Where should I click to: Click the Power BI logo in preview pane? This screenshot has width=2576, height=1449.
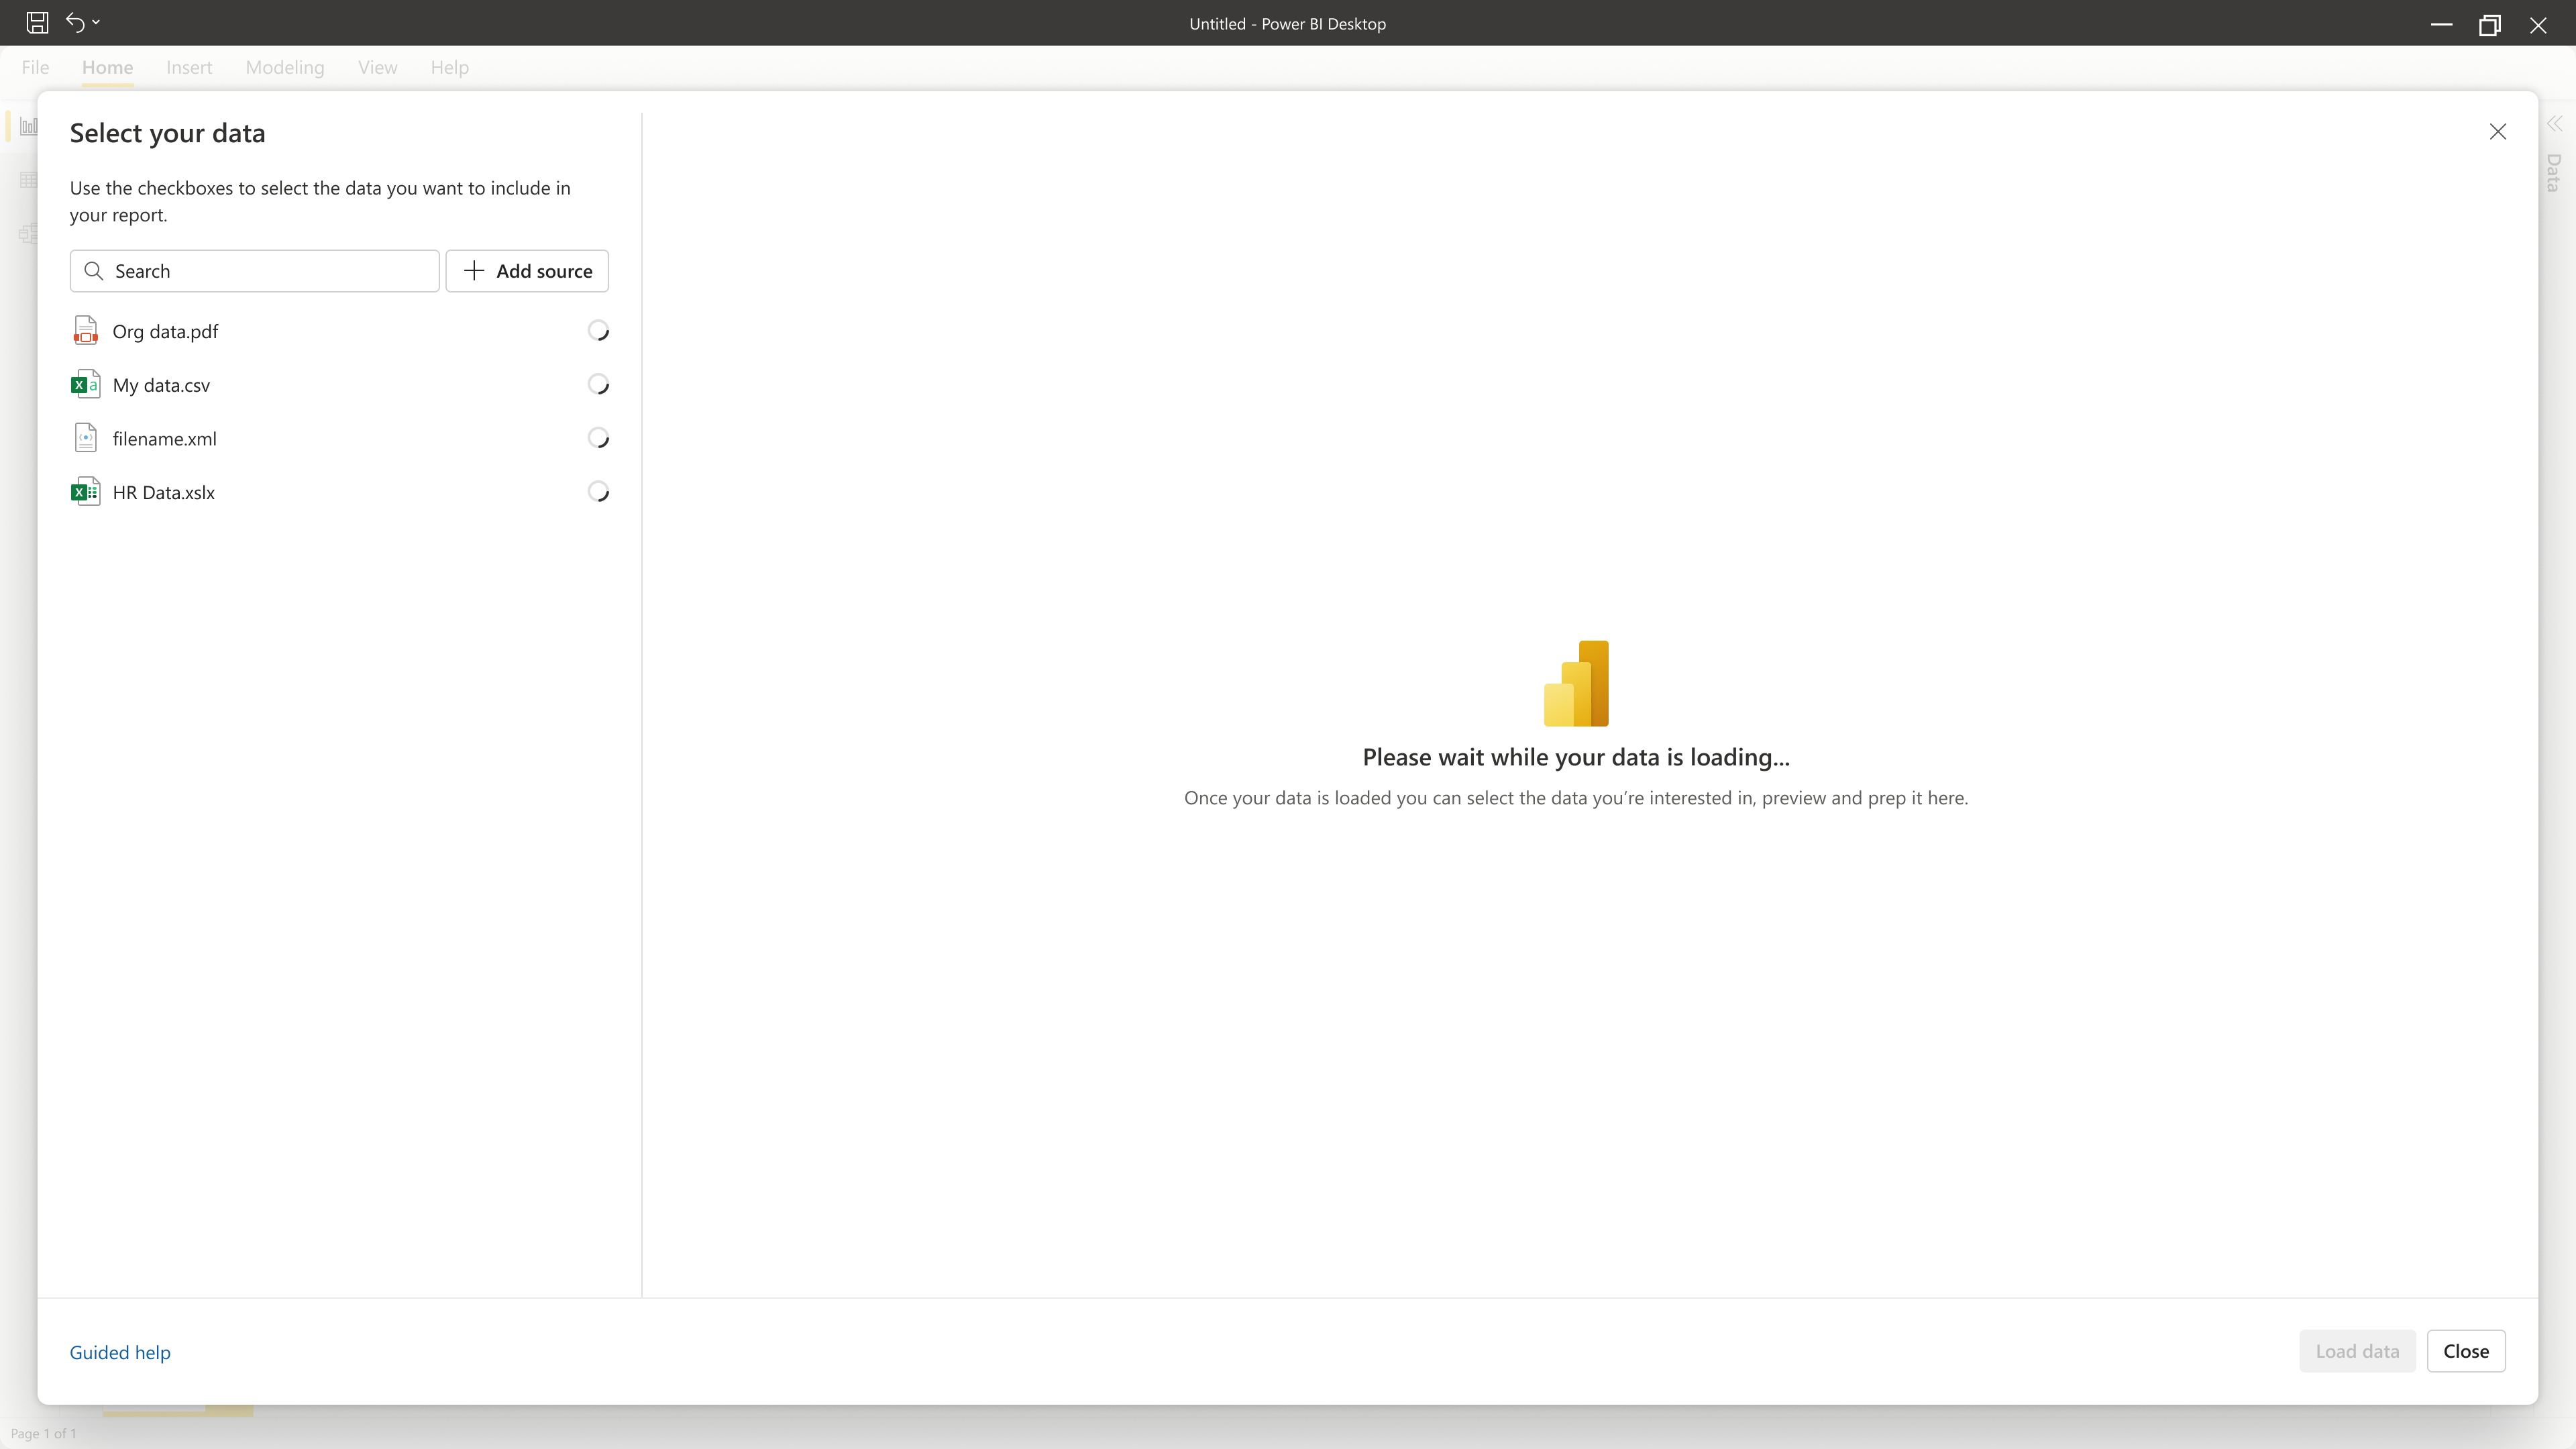click(1576, 683)
